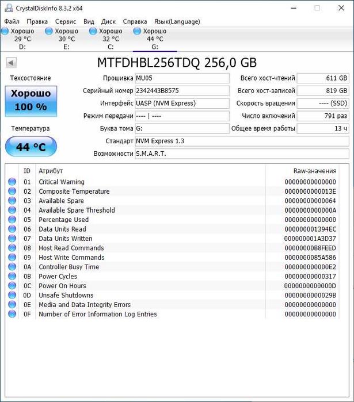Click raw value 0000000085A586
This screenshot has height=402, width=354.
click(x=310, y=258)
